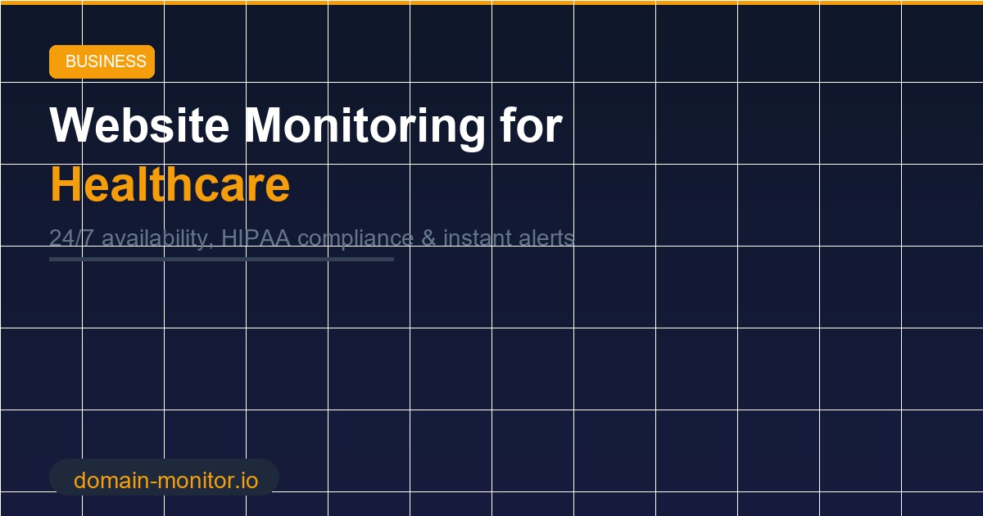Click the BUSINESS category badge
This screenshot has width=983, height=516.
pyautogui.click(x=102, y=61)
